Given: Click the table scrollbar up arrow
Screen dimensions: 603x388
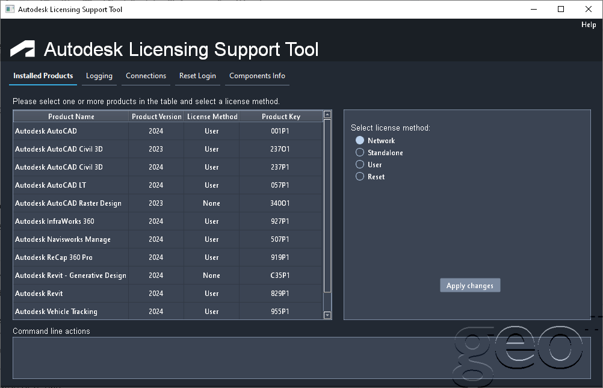Looking at the screenshot, I should tap(327, 114).
